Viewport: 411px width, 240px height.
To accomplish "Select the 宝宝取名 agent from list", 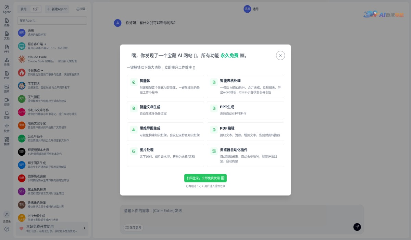I will click(52, 85).
